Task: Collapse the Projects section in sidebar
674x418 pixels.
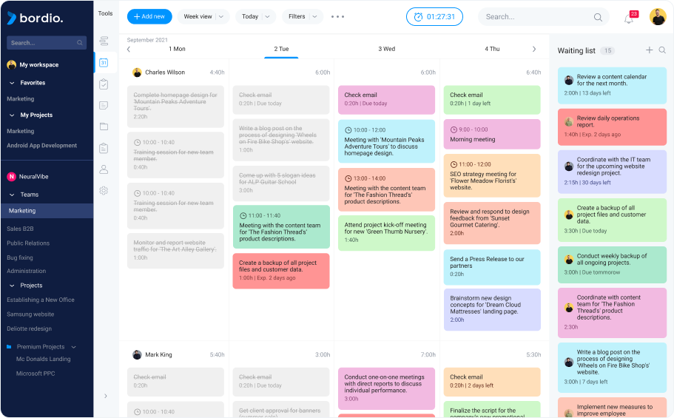Action: tap(12, 286)
